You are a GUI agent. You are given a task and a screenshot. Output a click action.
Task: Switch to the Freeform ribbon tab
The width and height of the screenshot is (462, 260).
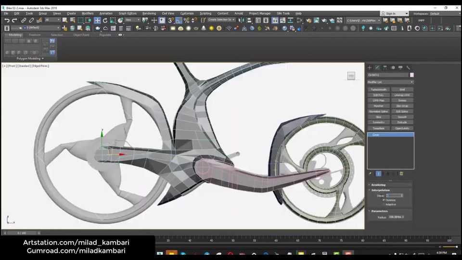pyautogui.click(x=35, y=35)
